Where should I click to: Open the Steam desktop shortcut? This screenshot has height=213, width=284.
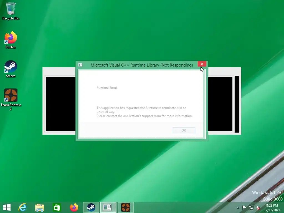(11, 69)
